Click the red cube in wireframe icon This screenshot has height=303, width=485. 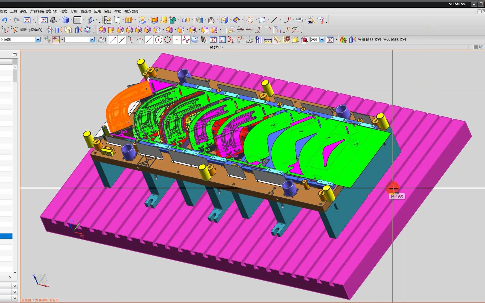pos(305,40)
